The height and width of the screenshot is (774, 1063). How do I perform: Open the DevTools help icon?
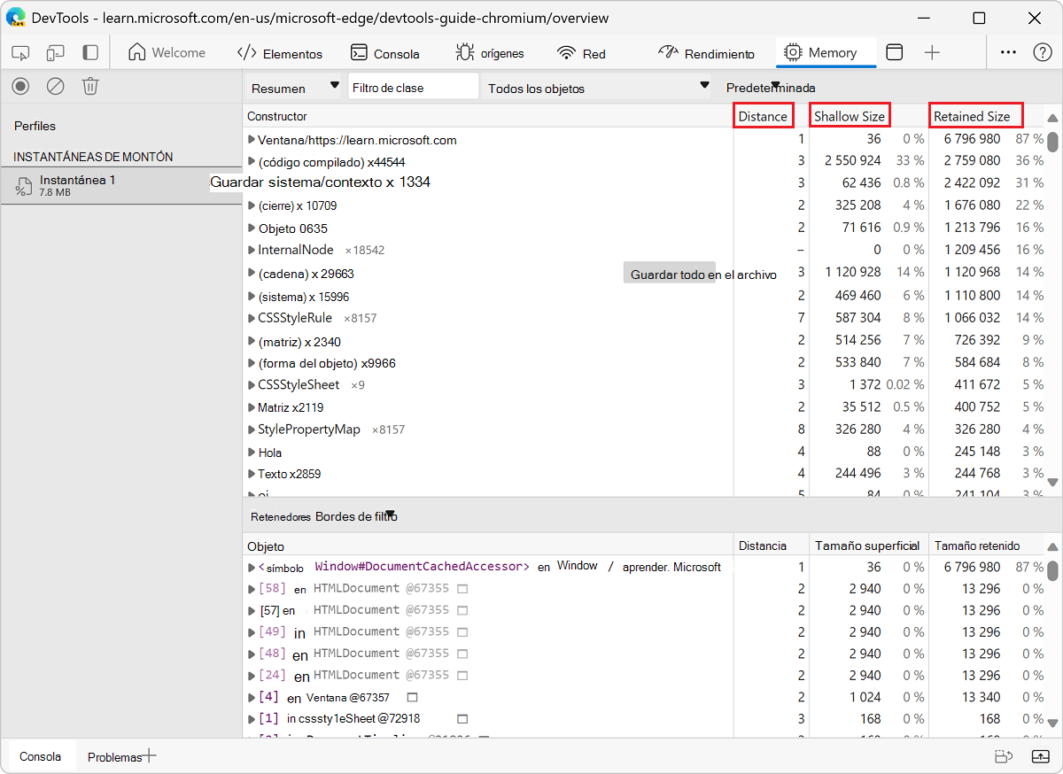(1043, 52)
